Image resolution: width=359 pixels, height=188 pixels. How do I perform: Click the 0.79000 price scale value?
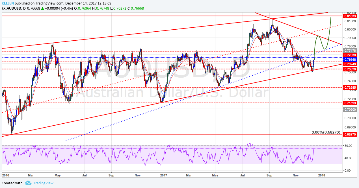tap(350, 38)
